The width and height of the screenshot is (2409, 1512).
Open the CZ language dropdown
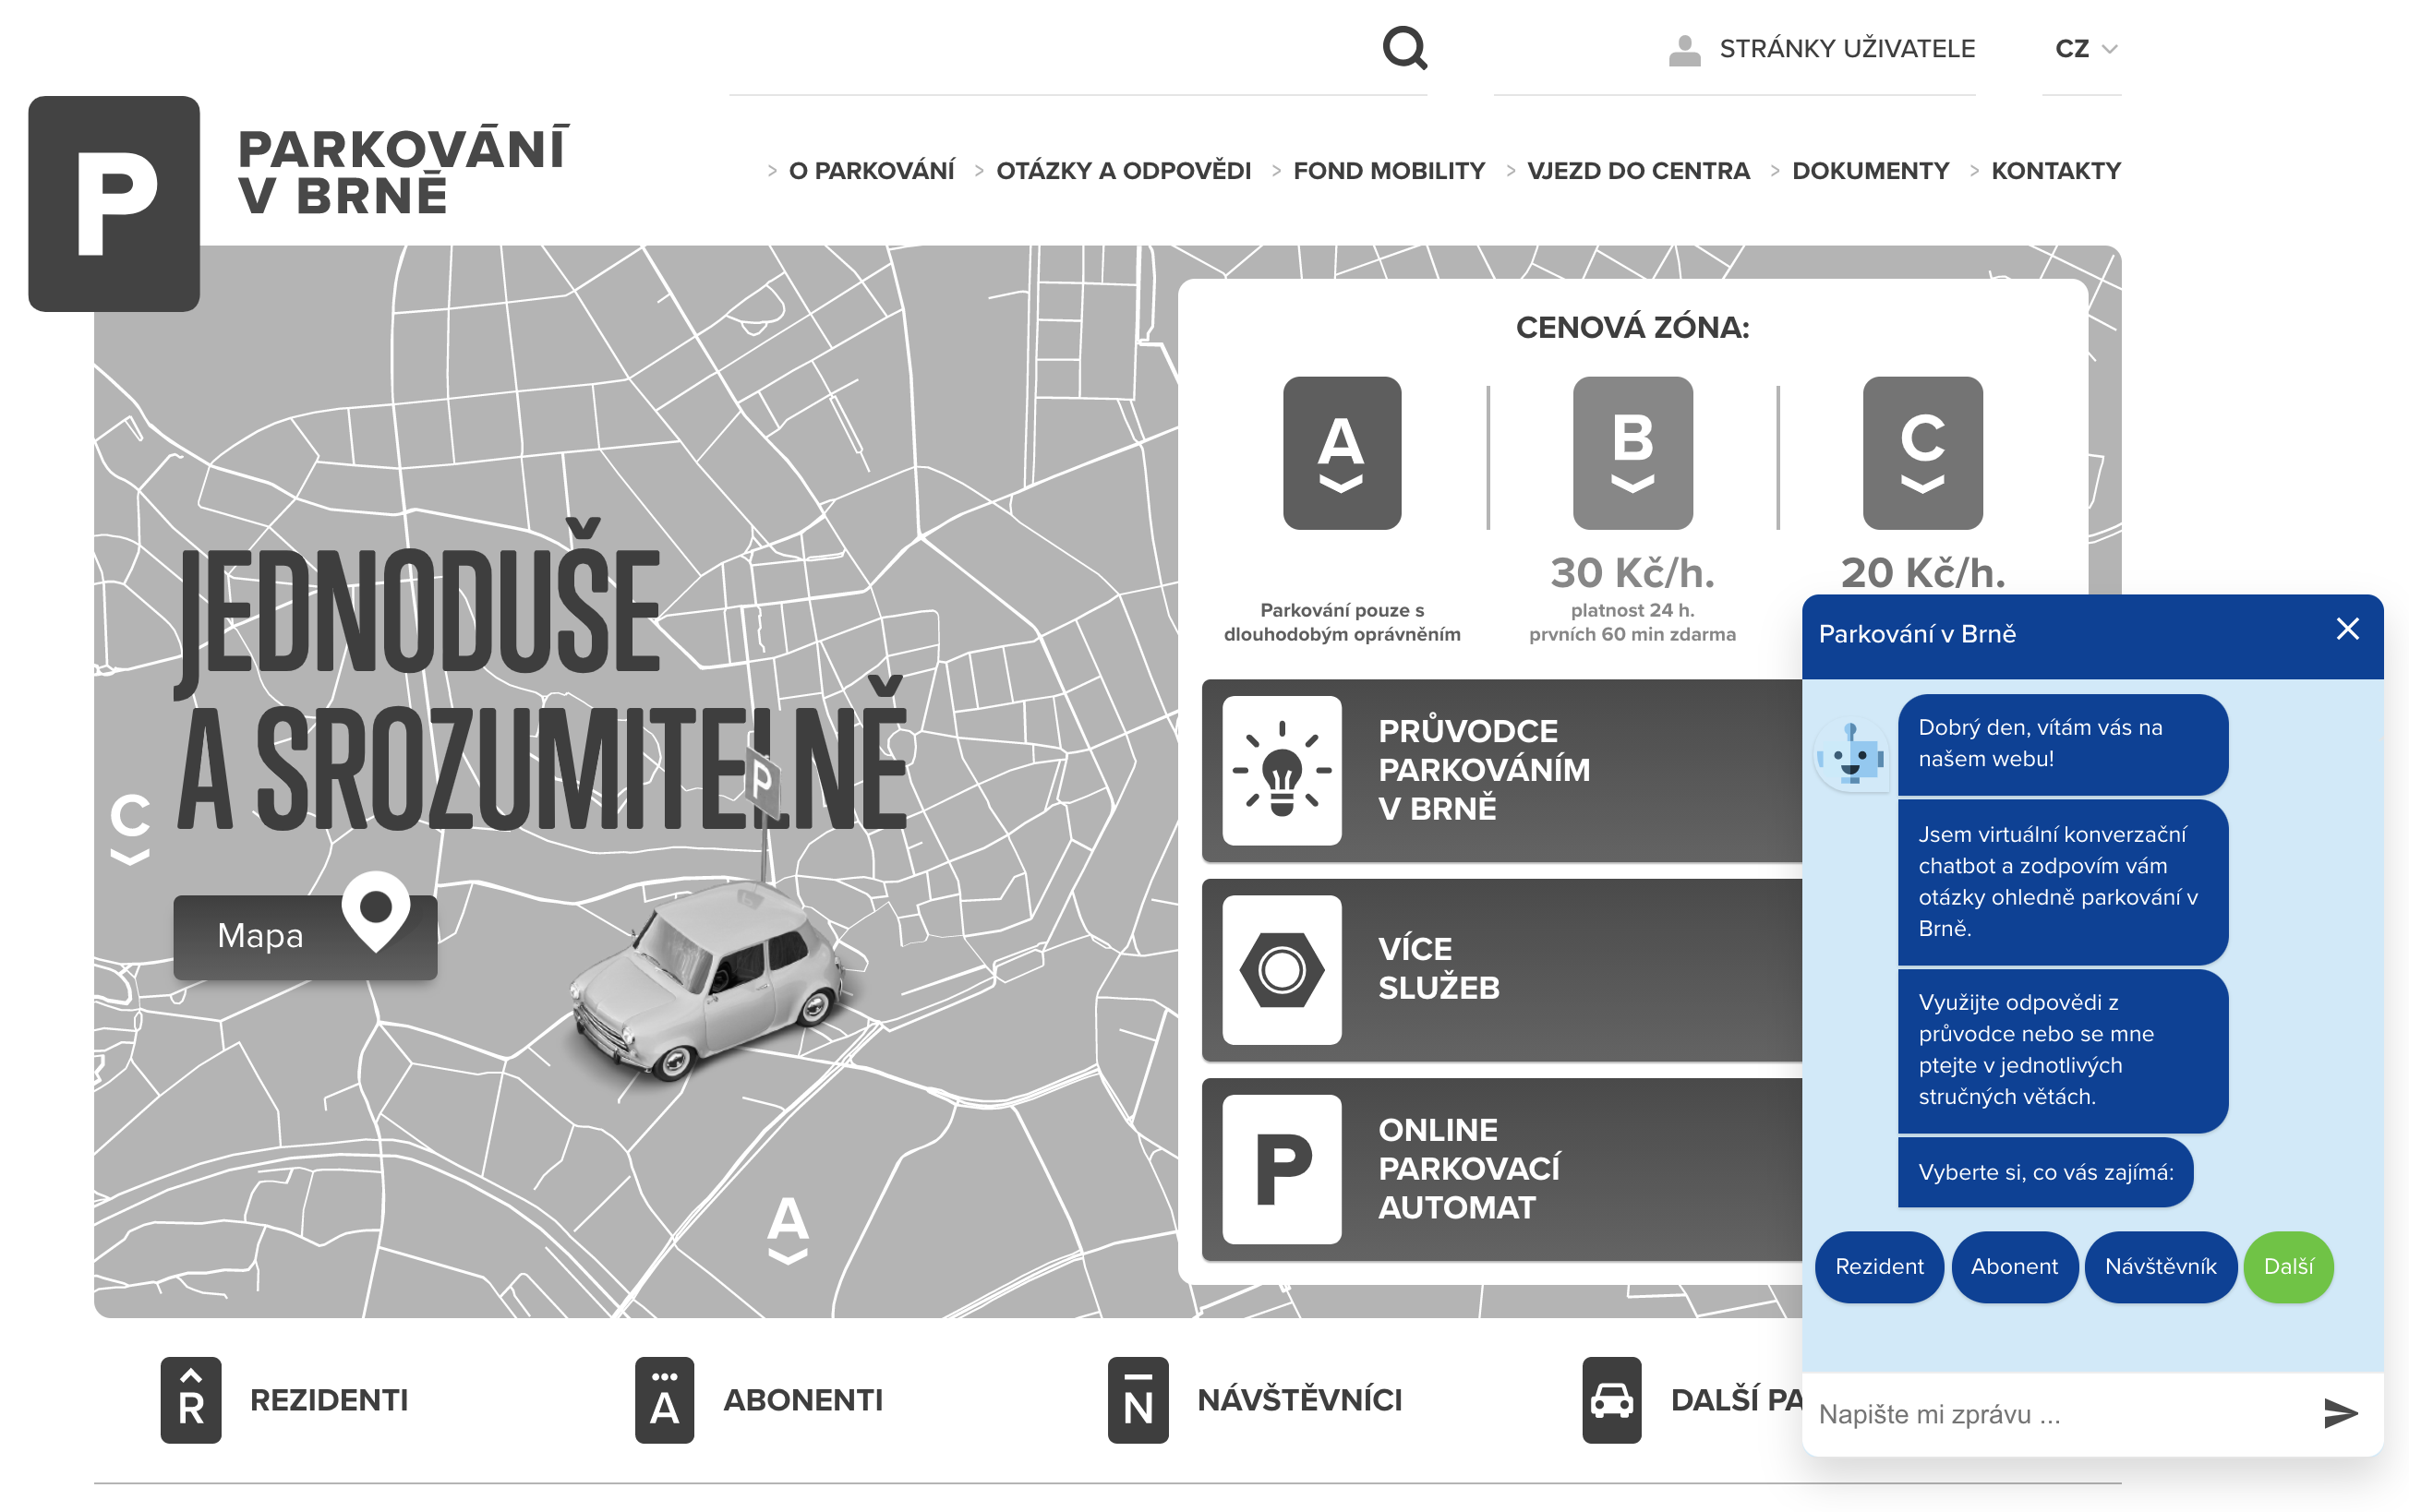(2085, 49)
